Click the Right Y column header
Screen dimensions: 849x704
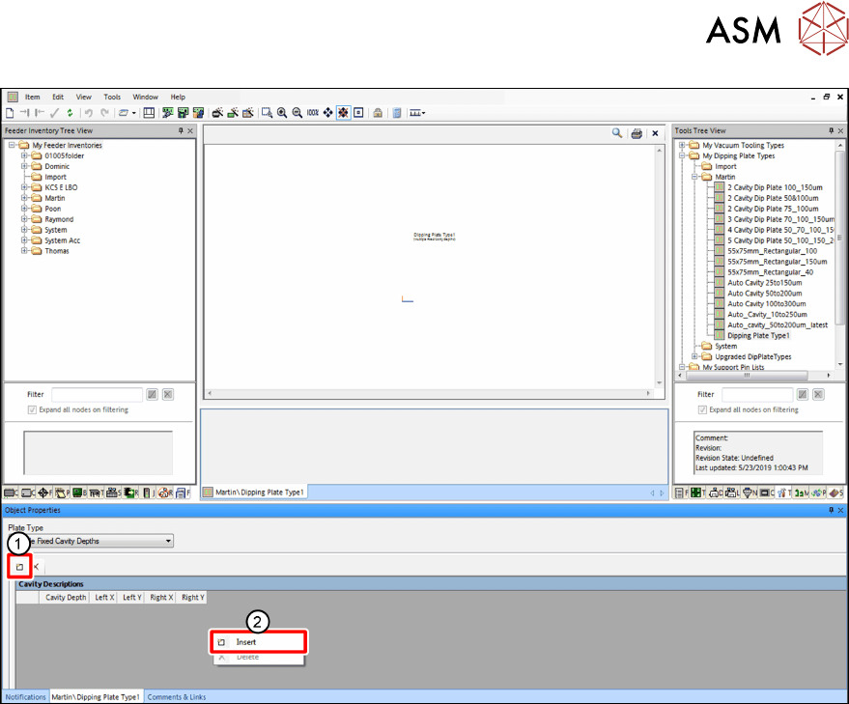(193, 598)
